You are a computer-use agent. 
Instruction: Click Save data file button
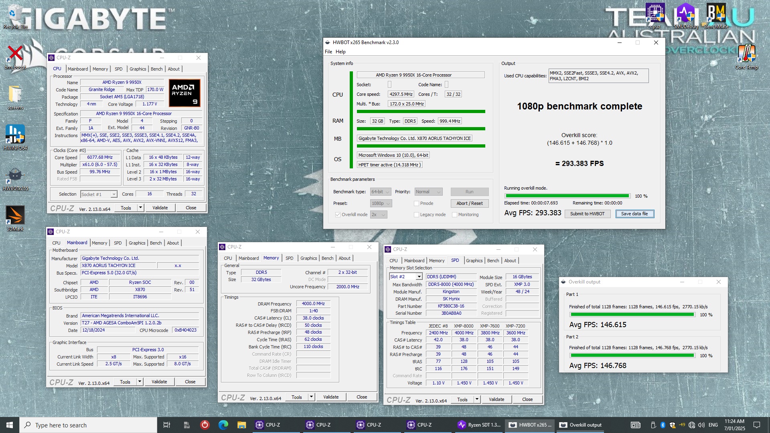click(x=634, y=214)
